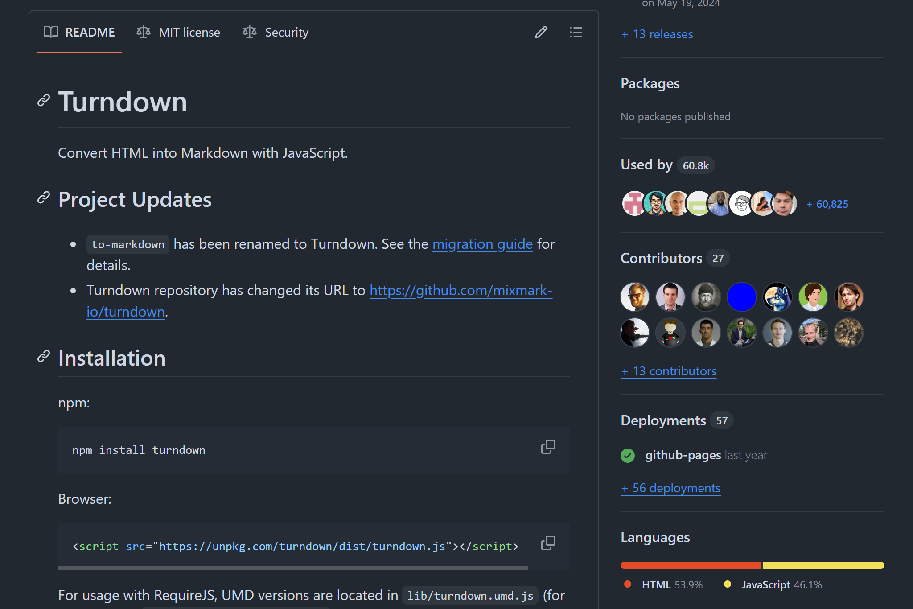The image size is (913, 609).
Task: Select the README tab
Action: [79, 32]
